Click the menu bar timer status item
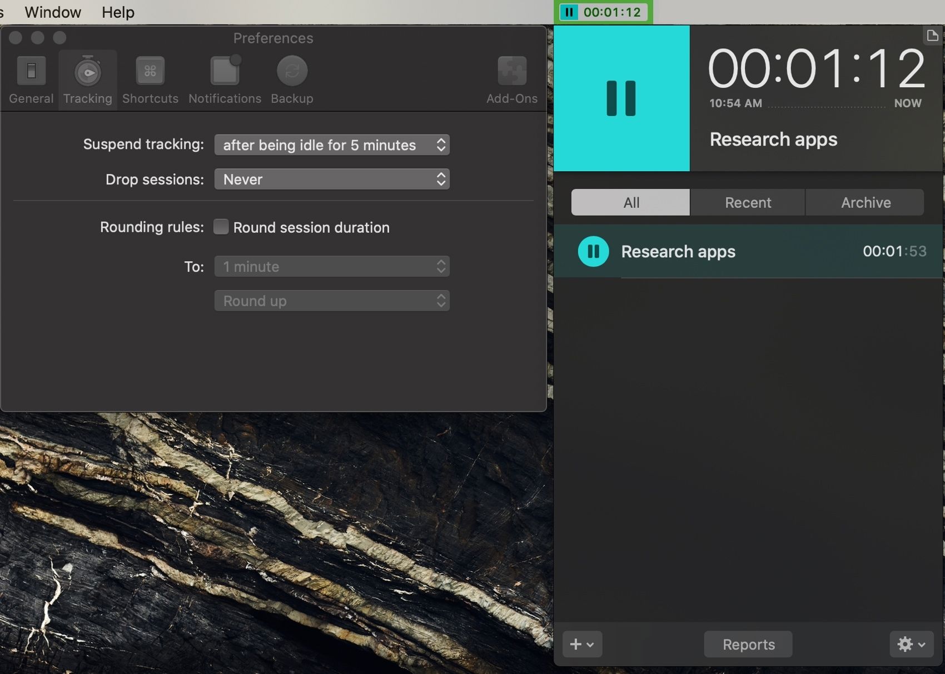This screenshot has height=674, width=945. coord(603,12)
